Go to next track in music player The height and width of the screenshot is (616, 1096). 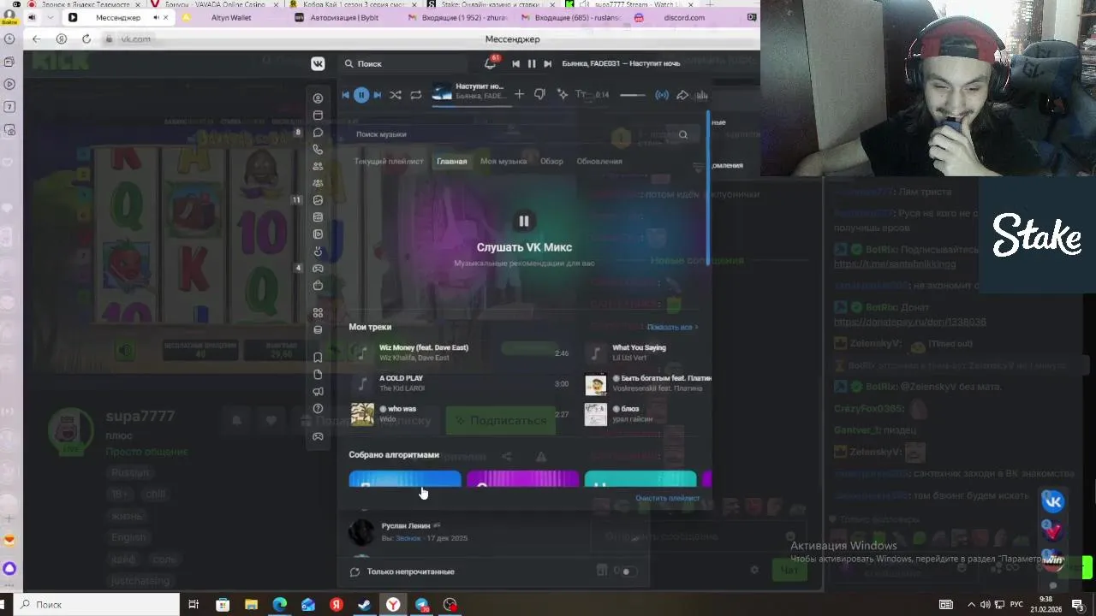coord(378,95)
